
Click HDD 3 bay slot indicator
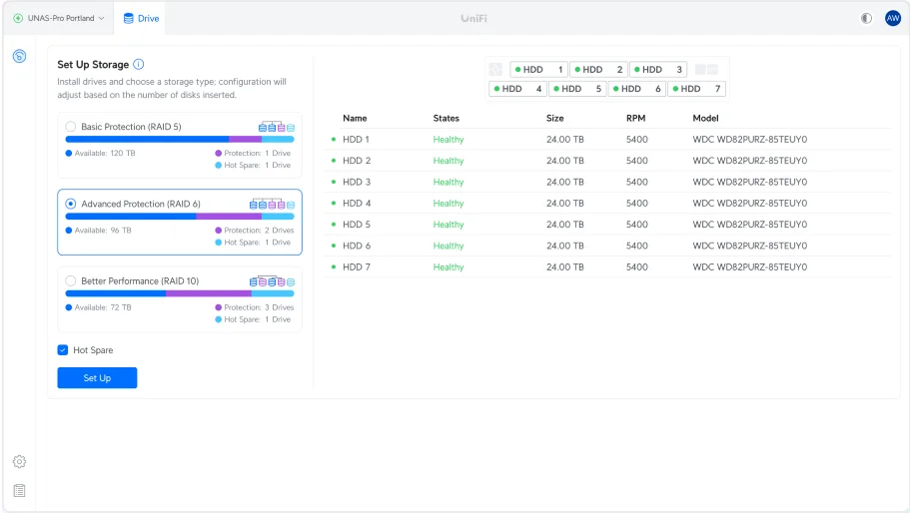coord(658,70)
